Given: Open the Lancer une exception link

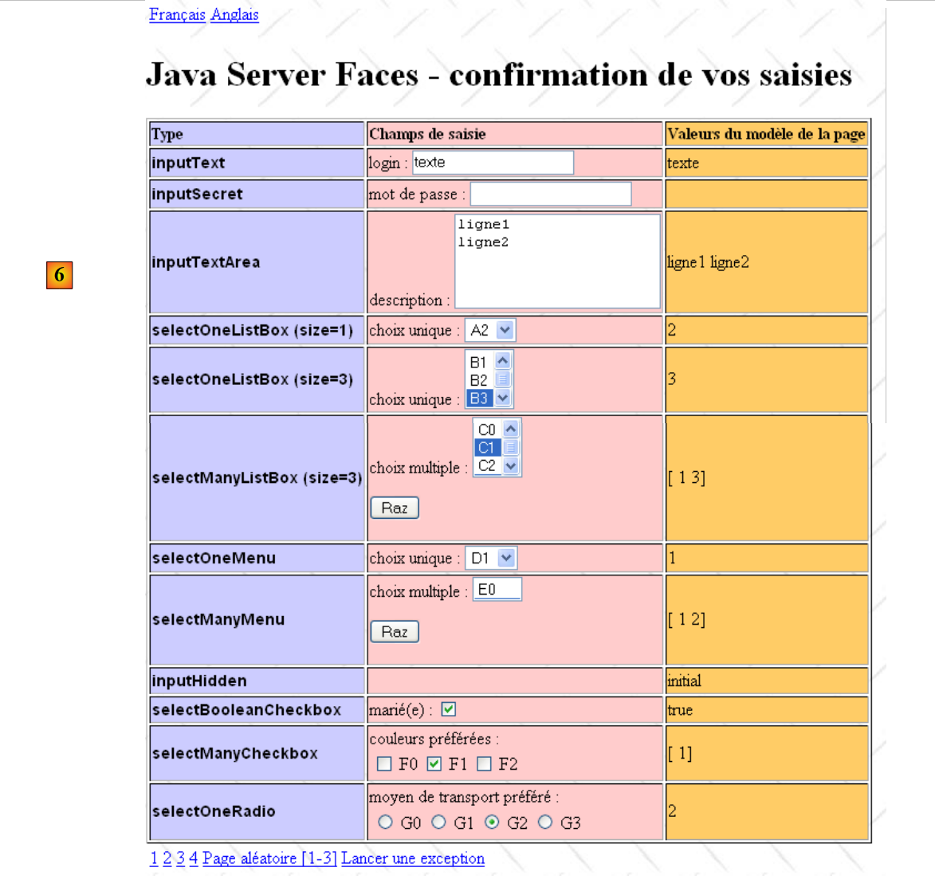Looking at the screenshot, I should coord(412,858).
